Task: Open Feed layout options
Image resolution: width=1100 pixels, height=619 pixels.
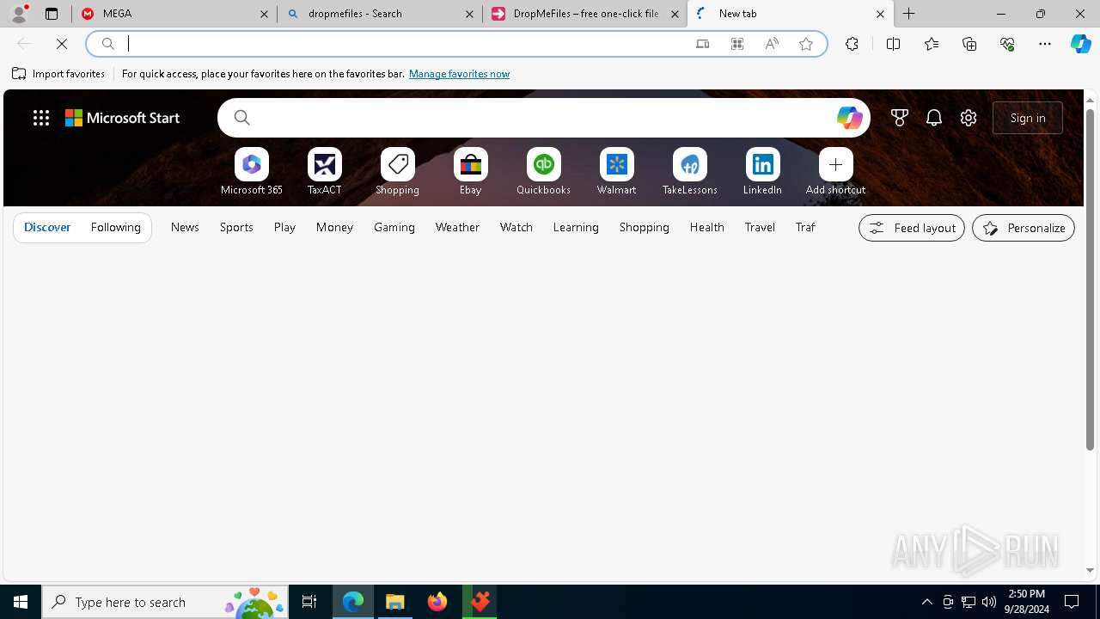Action: coord(912,228)
